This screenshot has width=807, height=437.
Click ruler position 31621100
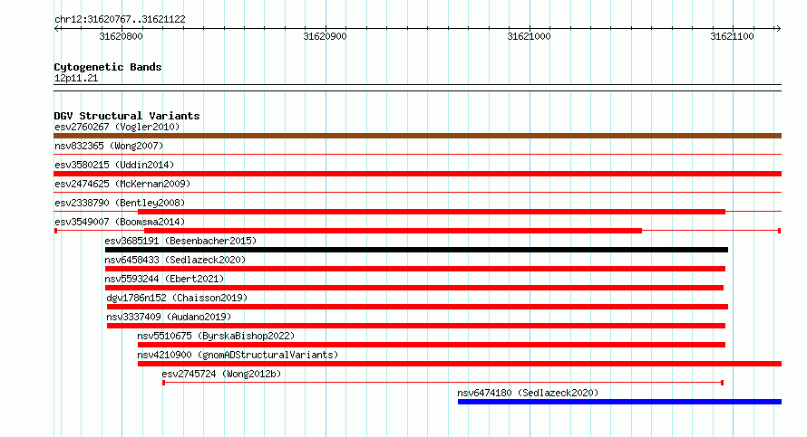tap(732, 36)
